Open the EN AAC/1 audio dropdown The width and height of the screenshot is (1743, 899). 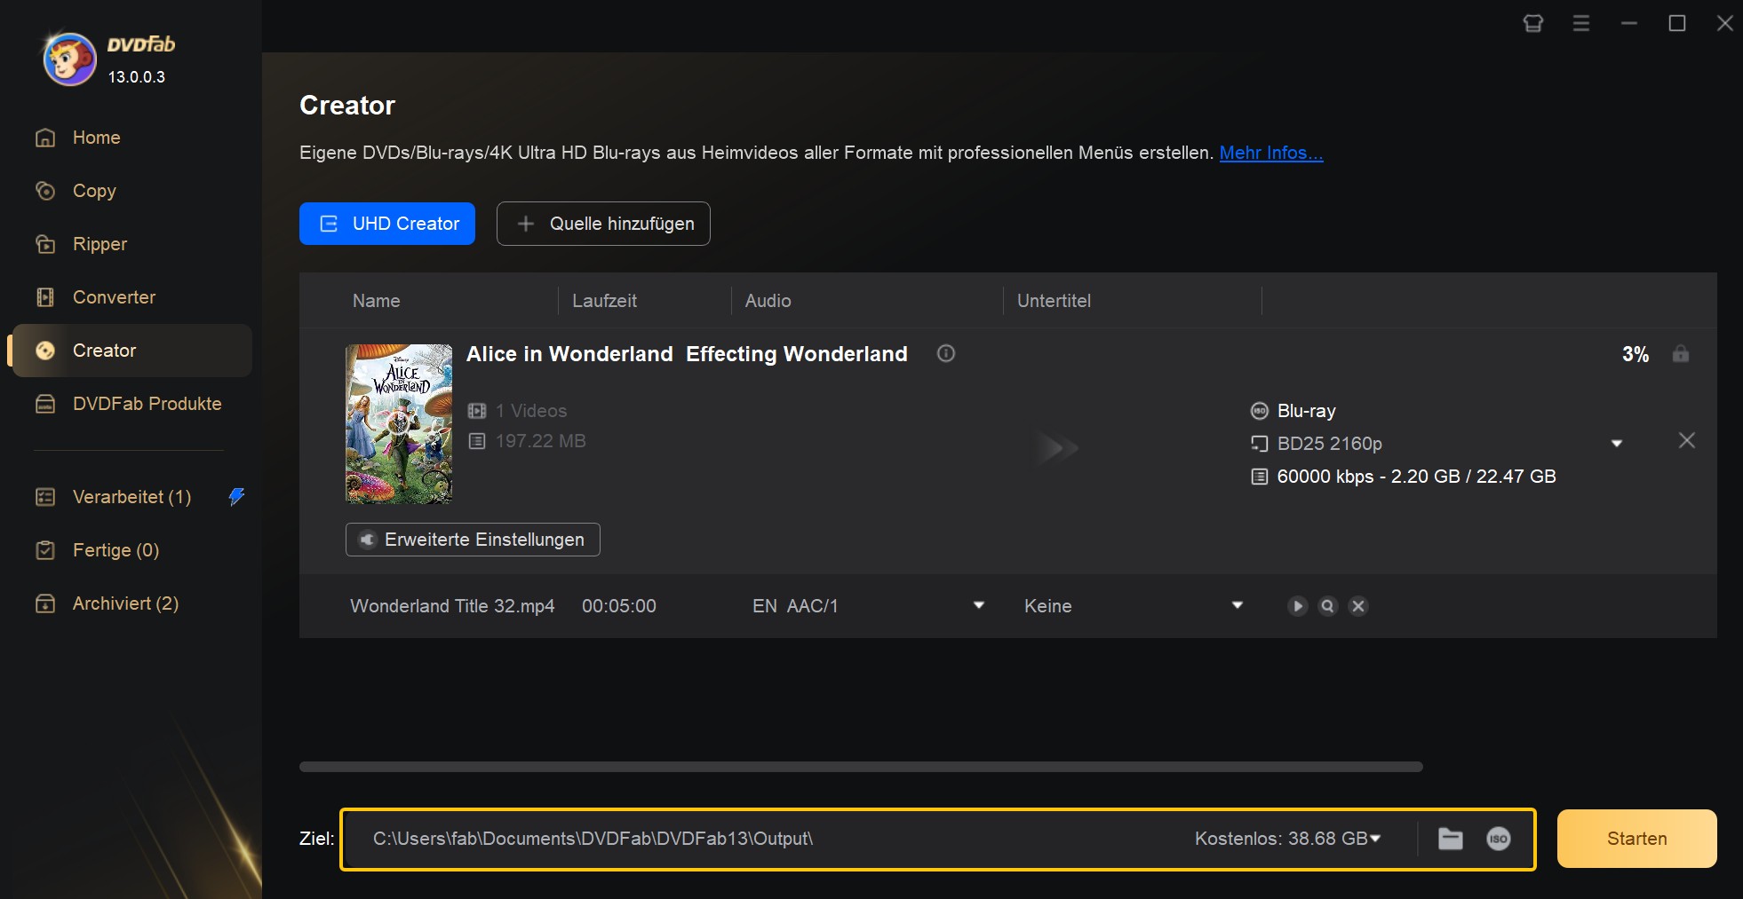pyautogui.click(x=978, y=605)
